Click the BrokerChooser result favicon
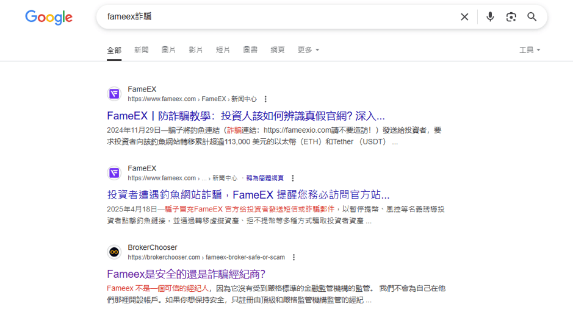The image size is (573, 318). (x=114, y=252)
